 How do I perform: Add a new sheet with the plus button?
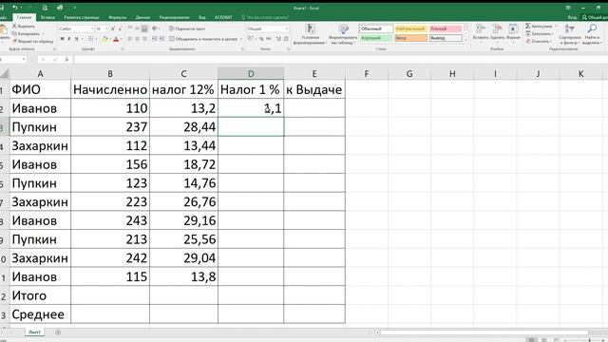click(x=58, y=332)
